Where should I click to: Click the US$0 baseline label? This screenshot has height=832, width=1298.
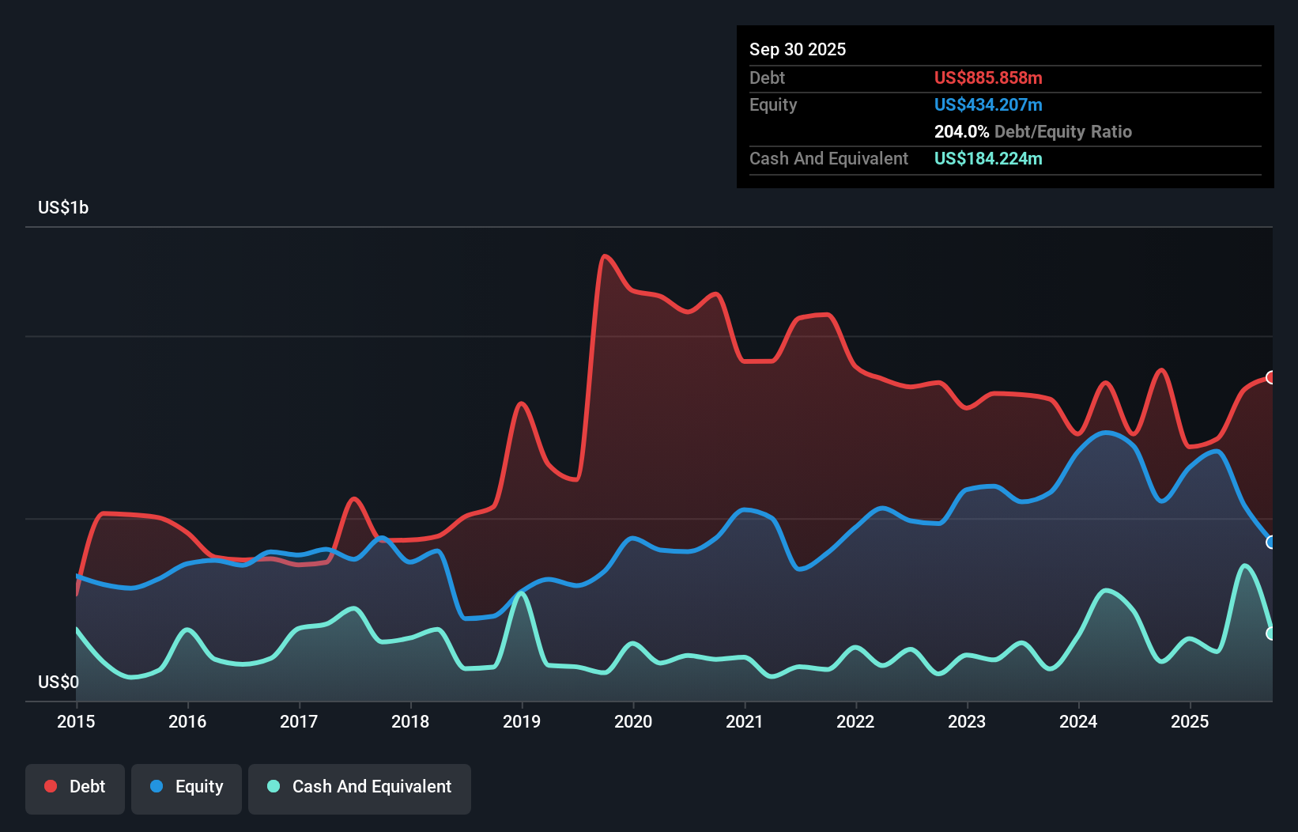coord(58,681)
